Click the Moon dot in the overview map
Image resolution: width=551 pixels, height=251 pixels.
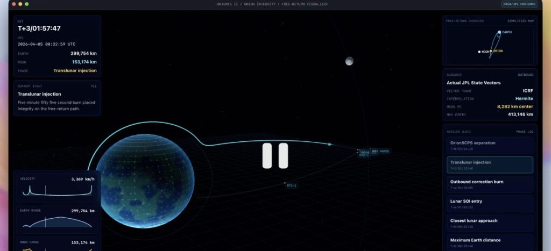(479, 52)
